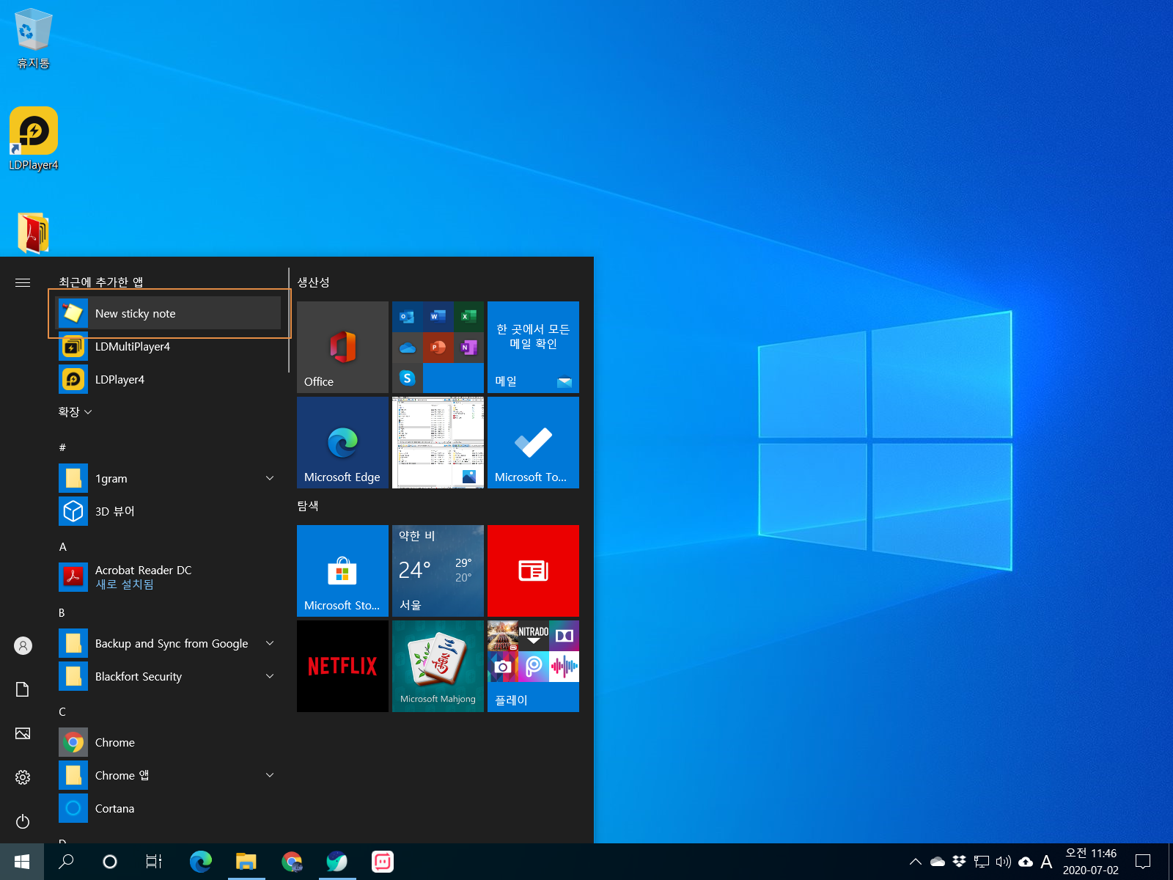Open taskbar search magnifier
Image resolution: width=1173 pixels, height=880 pixels.
click(x=66, y=862)
